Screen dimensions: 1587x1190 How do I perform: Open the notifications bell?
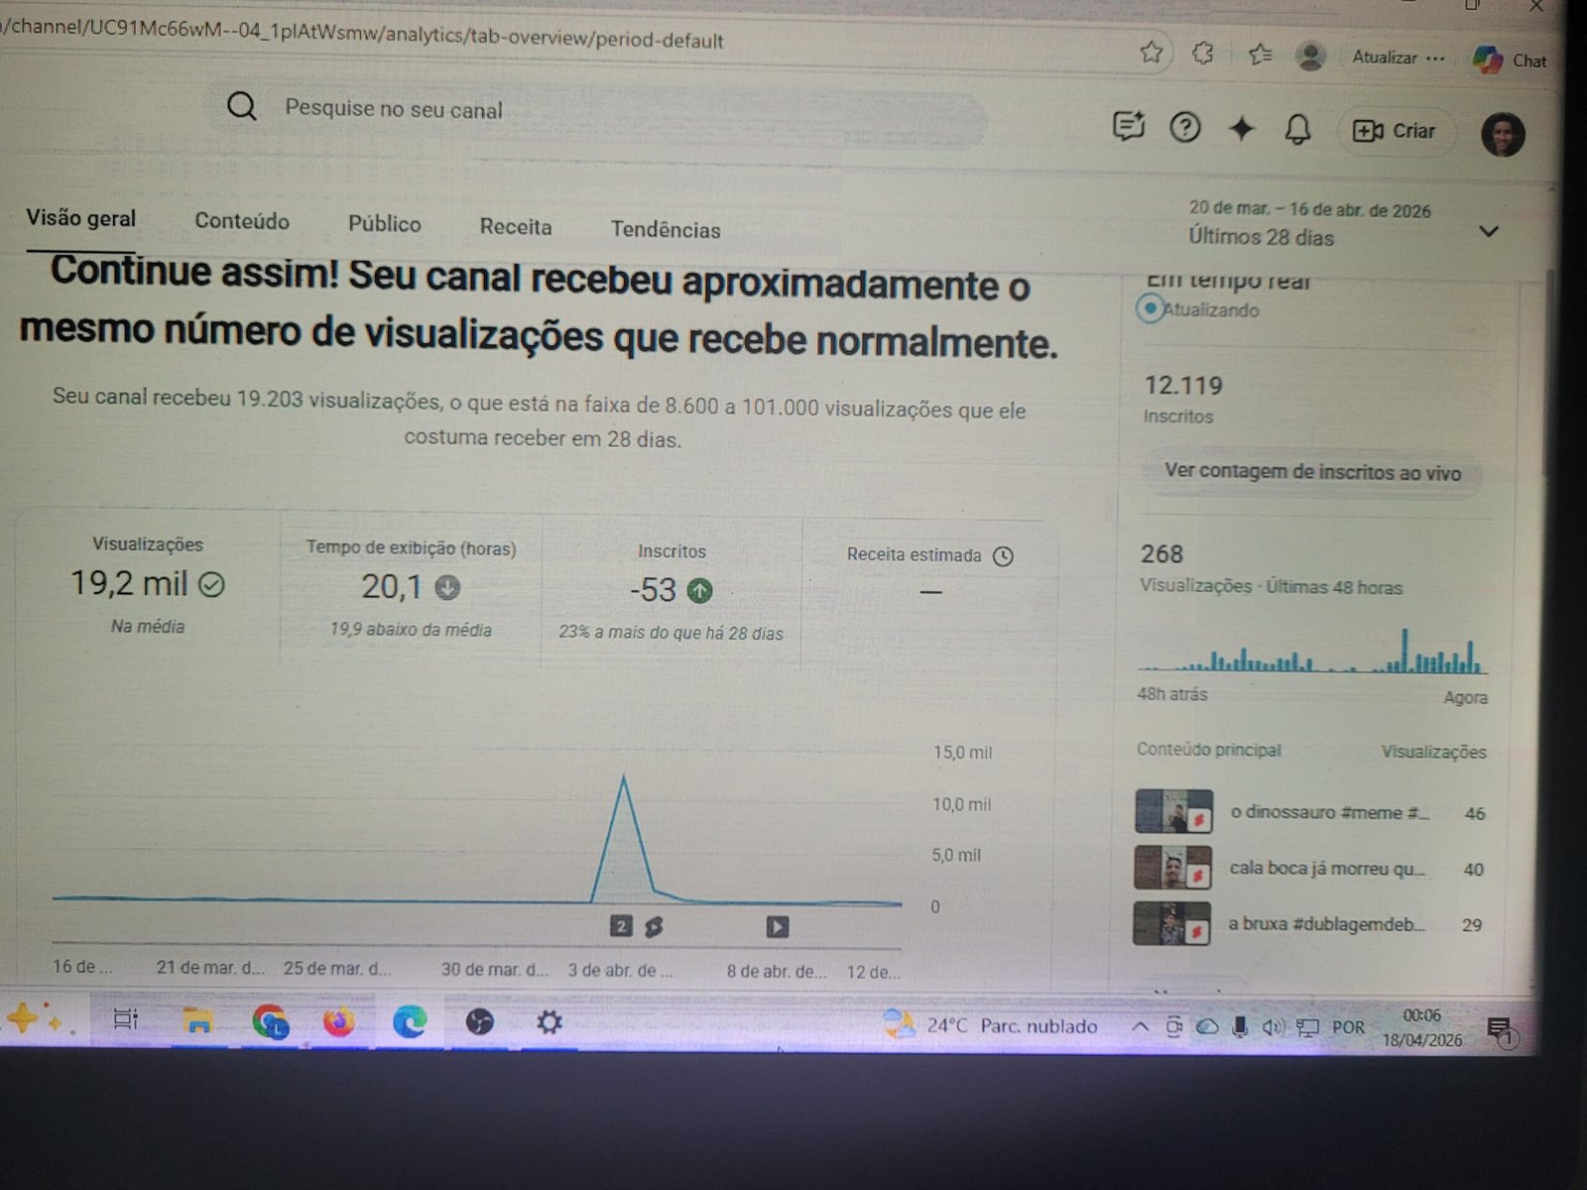pos(1297,129)
